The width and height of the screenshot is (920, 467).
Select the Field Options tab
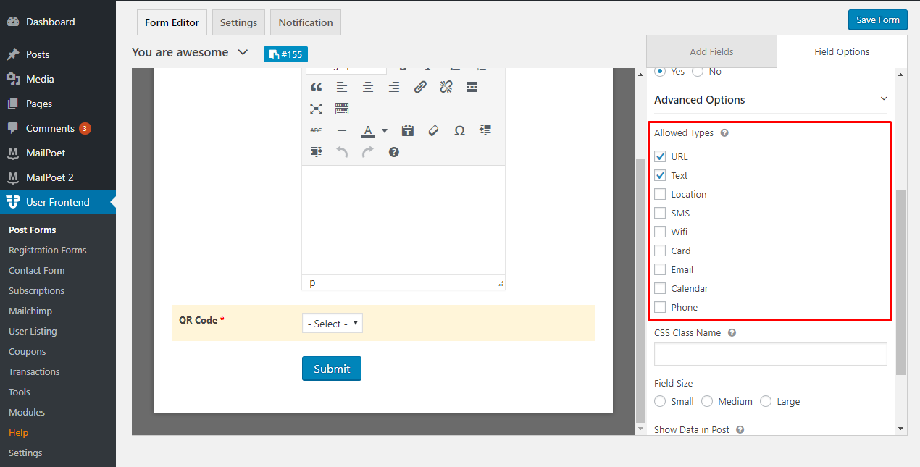pos(842,51)
